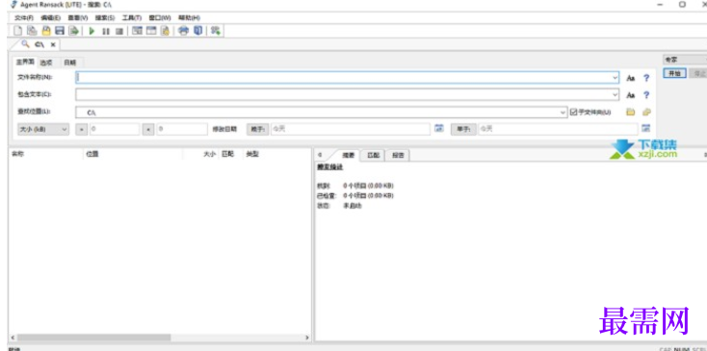Open help question mark for file name field
This screenshot has width=707, height=351.
[646, 78]
